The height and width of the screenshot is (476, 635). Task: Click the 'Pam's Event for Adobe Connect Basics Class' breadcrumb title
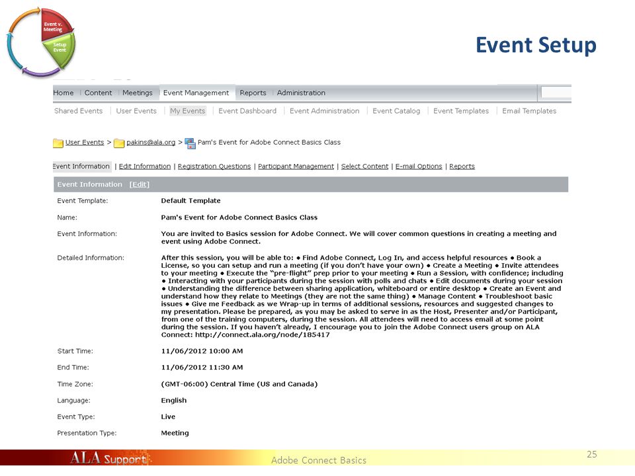point(269,142)
